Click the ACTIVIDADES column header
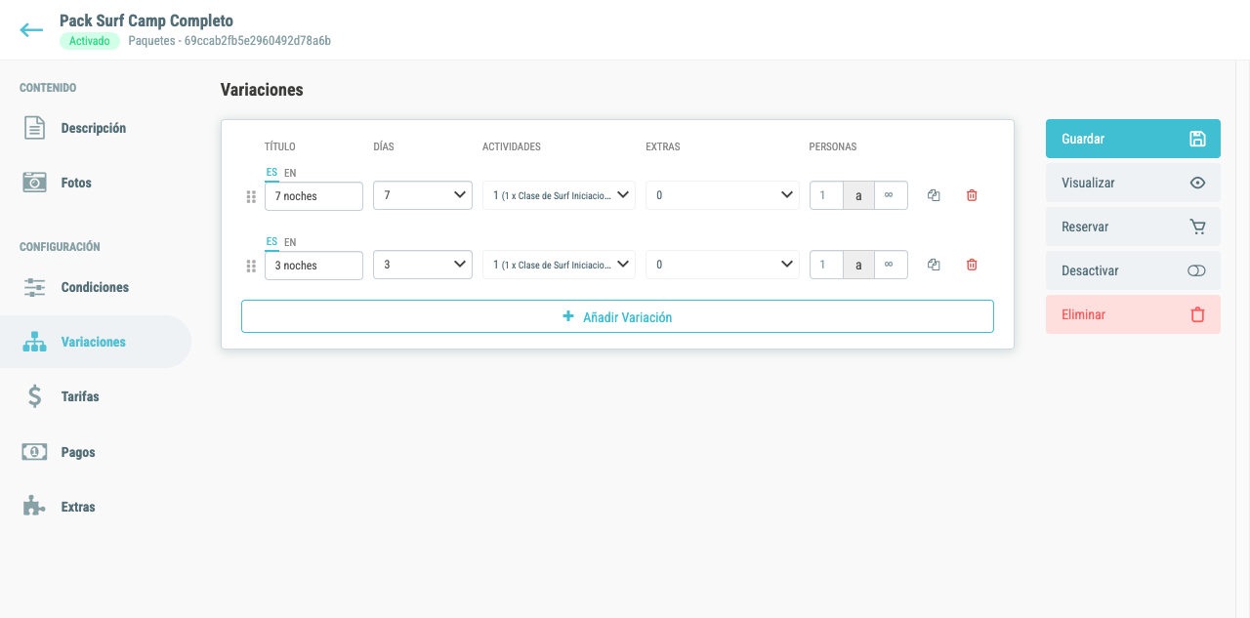This screenshot has height=618, width=1250. (x=512, y=147)
